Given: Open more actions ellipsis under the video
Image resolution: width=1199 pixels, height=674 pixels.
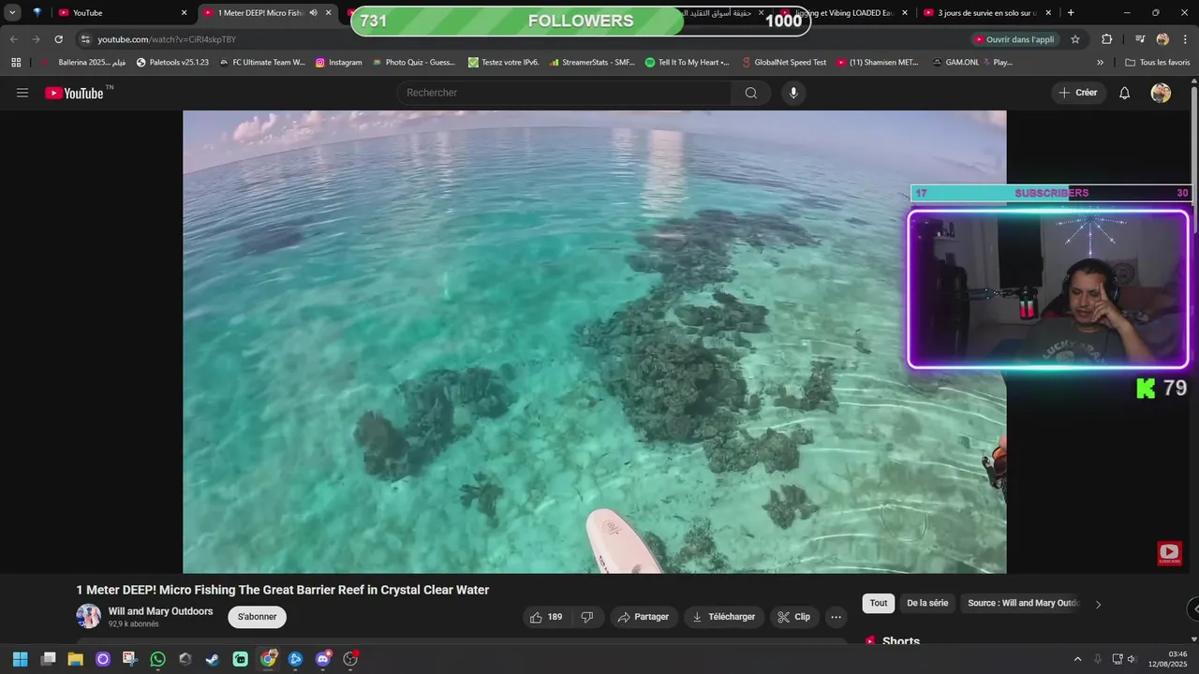Looking at the screenshot, I should click(x=836, y=617).
